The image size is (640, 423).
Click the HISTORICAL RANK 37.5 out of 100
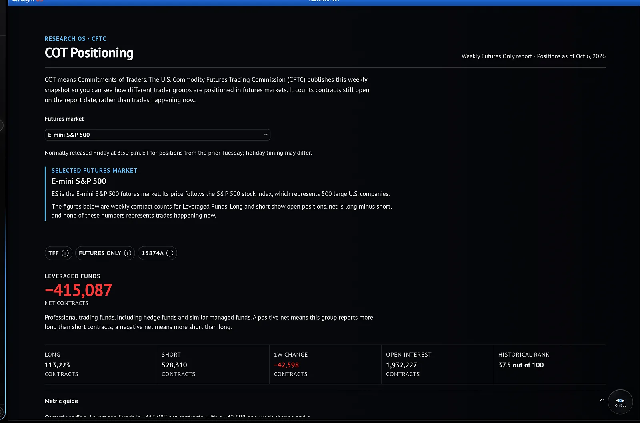(x=521, y=365)
